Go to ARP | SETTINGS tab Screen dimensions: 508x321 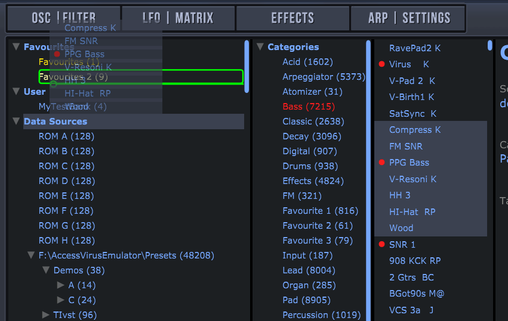pos(409,18)
